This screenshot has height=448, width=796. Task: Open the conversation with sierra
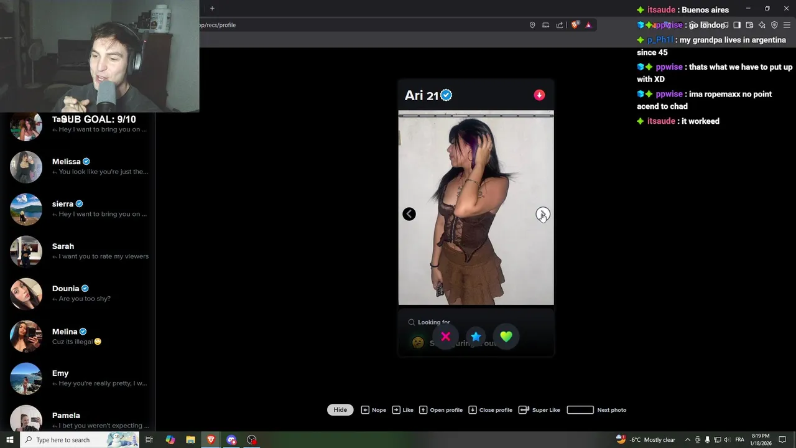[x=78, y=209]
